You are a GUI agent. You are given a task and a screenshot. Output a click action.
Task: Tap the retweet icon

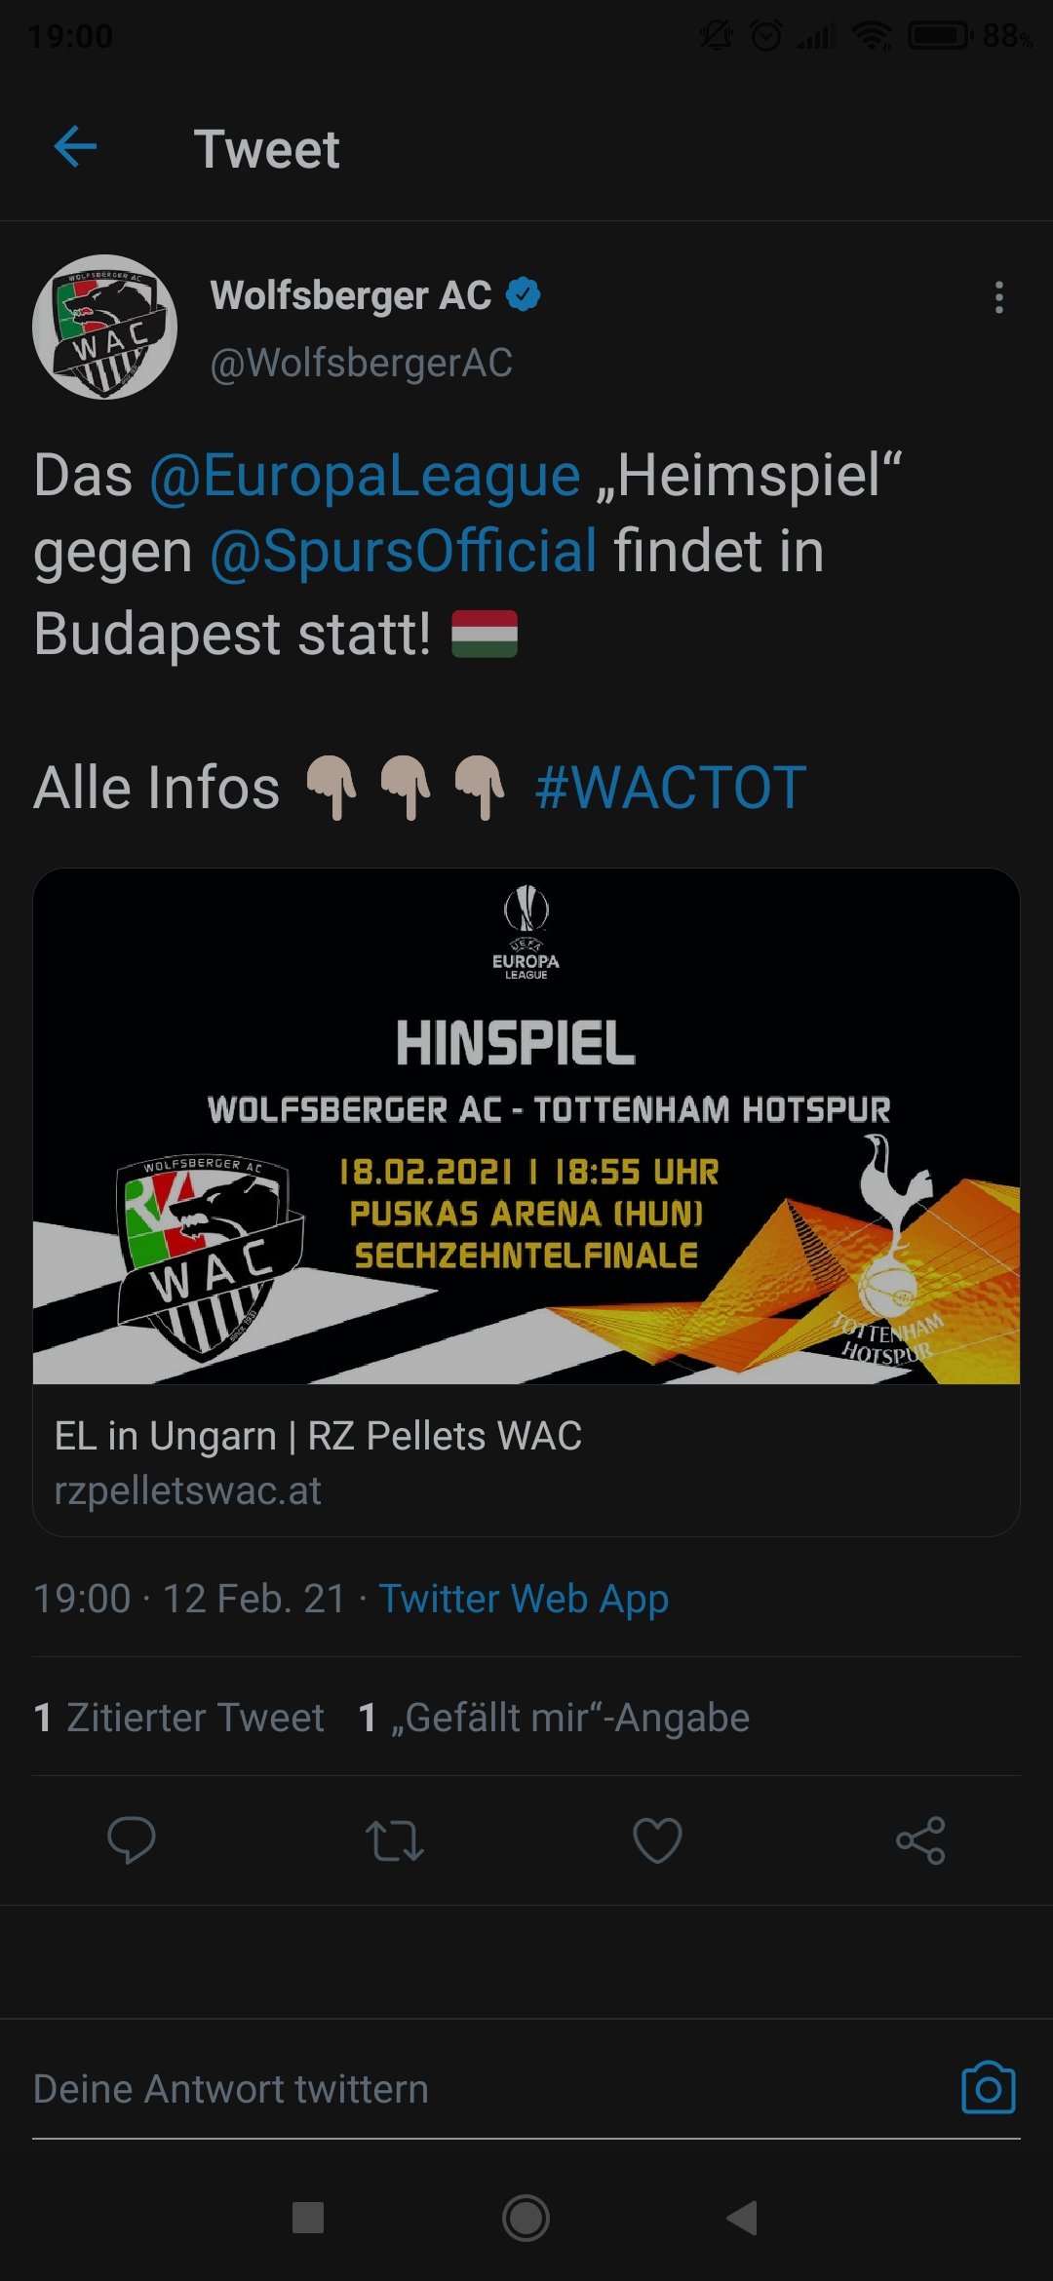pos(394,1840)
